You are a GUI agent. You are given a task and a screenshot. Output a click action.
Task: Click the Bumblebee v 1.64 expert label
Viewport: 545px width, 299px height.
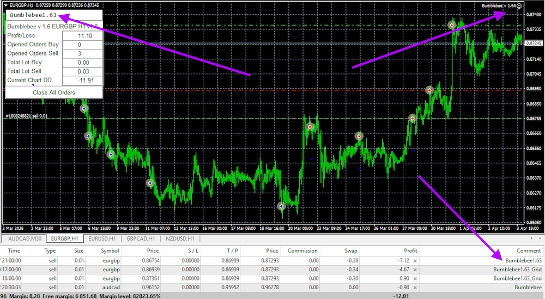click(499, 5)
